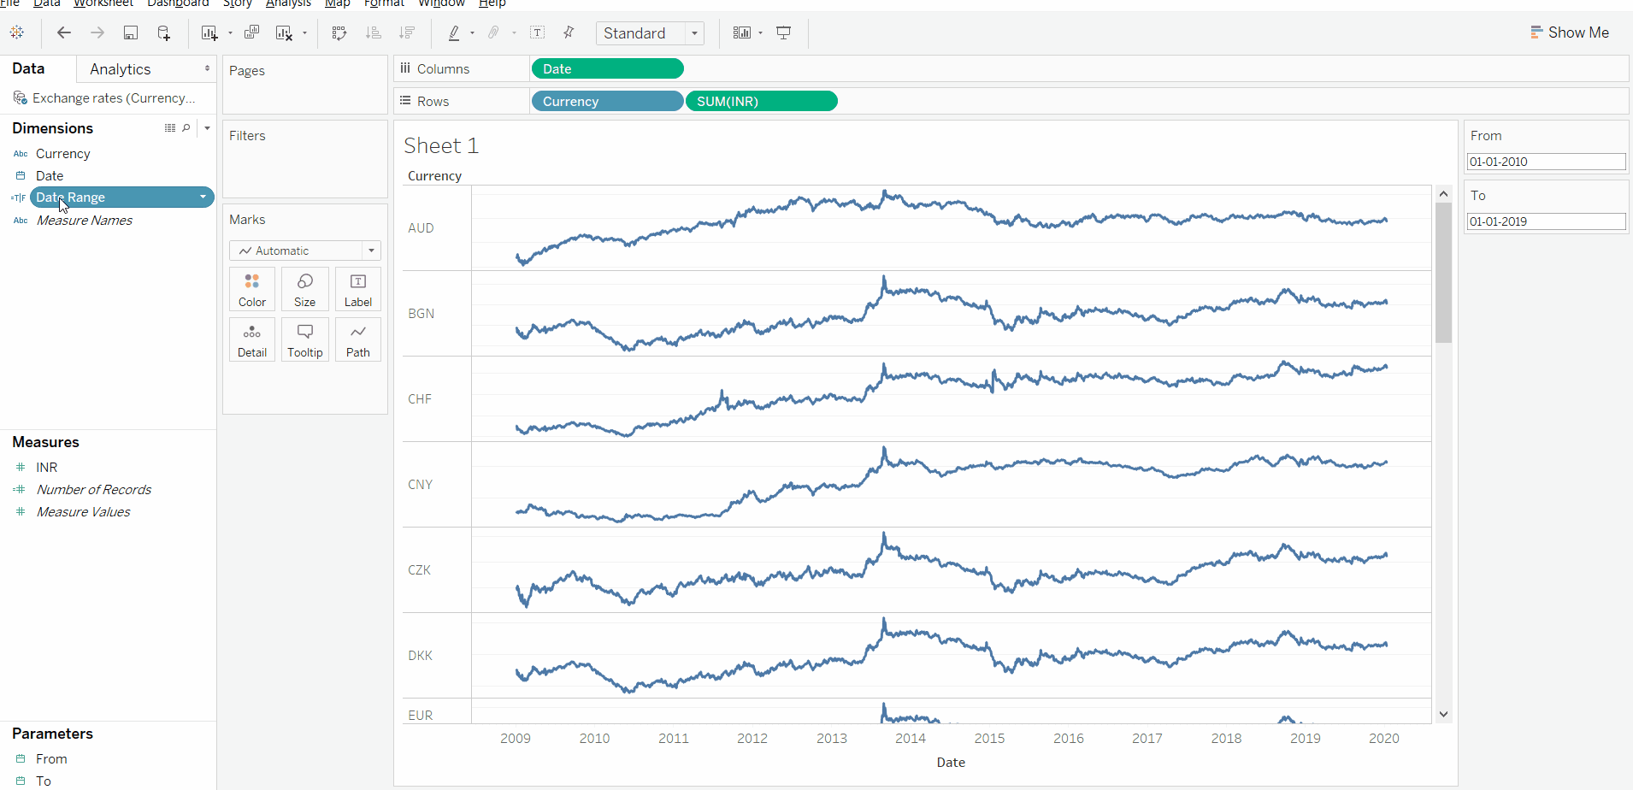Viewport: 1633px width, 790px height.
Task: Click the Add new data source icon
Action: tap(164, 32)
